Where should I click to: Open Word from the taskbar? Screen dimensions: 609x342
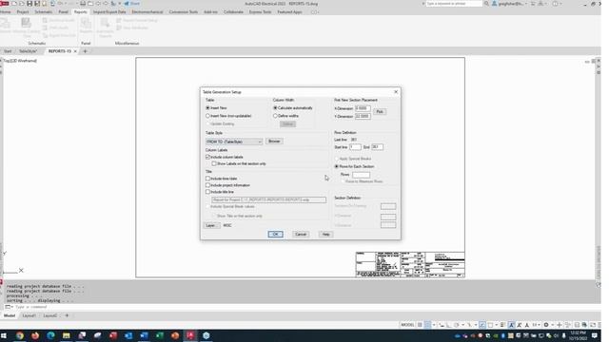point(144,335)
